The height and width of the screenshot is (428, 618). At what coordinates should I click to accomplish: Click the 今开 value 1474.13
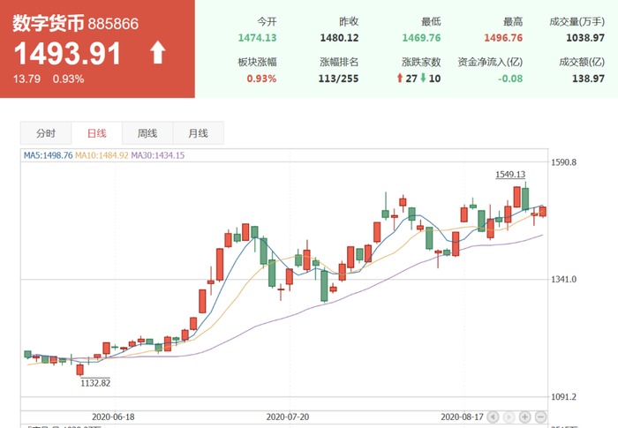258,38
